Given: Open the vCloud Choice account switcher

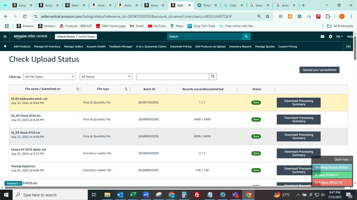Looking at the screenshot, I should 76,36.
